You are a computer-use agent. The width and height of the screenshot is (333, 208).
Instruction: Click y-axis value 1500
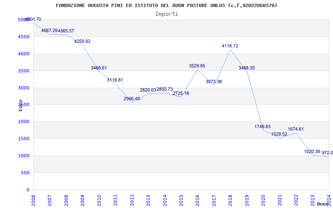click(24, 139)
